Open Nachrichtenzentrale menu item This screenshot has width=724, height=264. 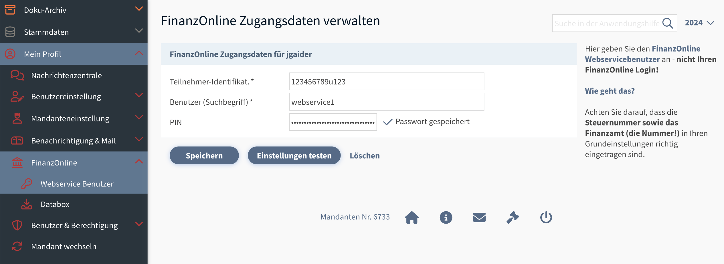66,75
